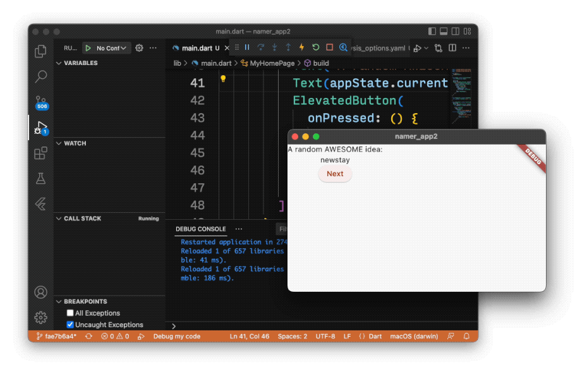Click Step Into in the debug toolbar
Viewport: 575px width, 379px height.
(x=276, y=47)
